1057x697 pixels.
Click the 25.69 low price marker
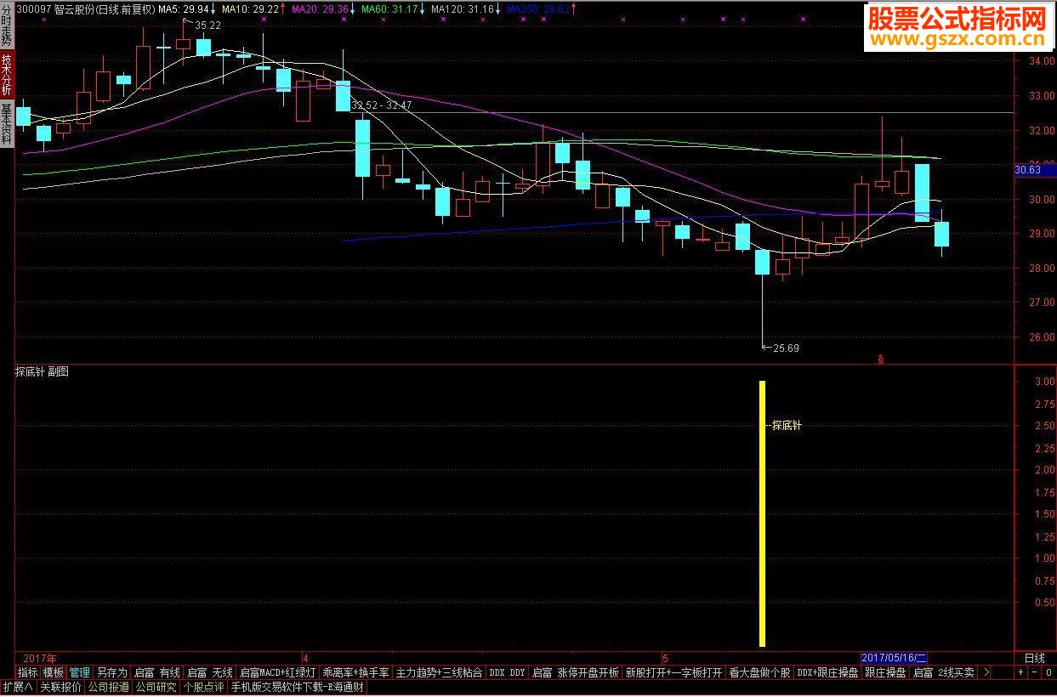click(786, 348)
